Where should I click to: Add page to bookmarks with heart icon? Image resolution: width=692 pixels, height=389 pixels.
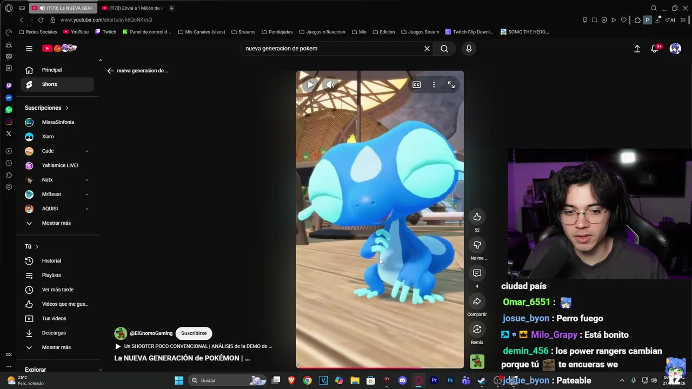click(623, 20)
